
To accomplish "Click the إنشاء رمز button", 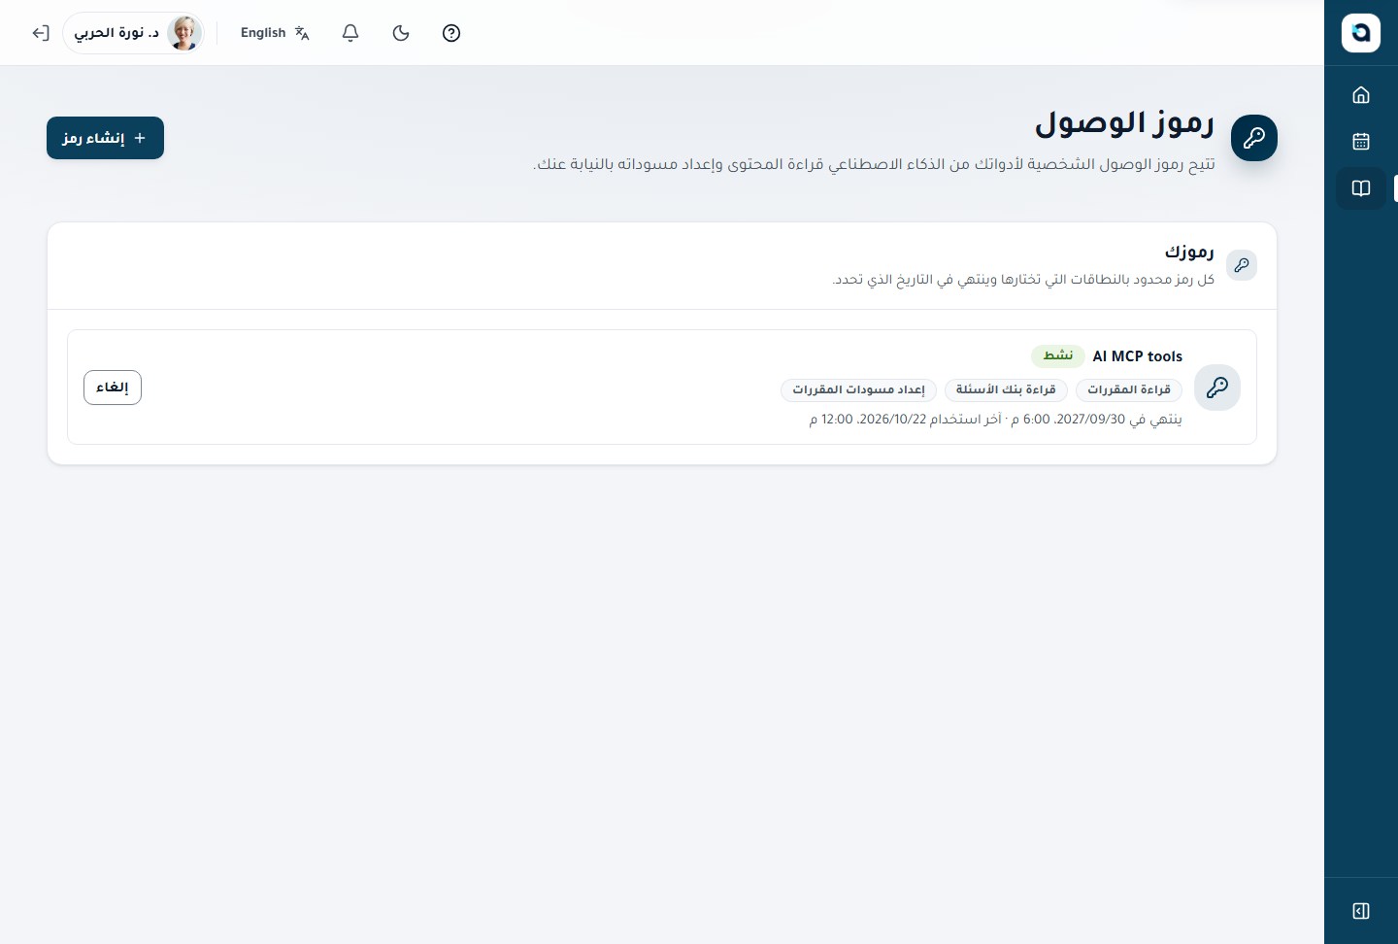I will tap(105, 138).
